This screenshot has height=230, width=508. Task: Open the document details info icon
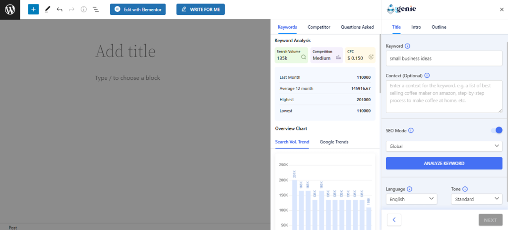[83, 9]
